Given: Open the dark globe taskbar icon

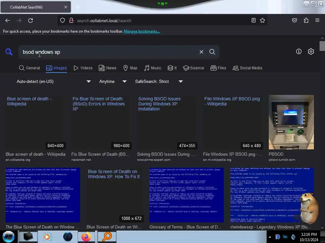Looking at the screenshot, I should pyautogui.click(x=68, y=237).
